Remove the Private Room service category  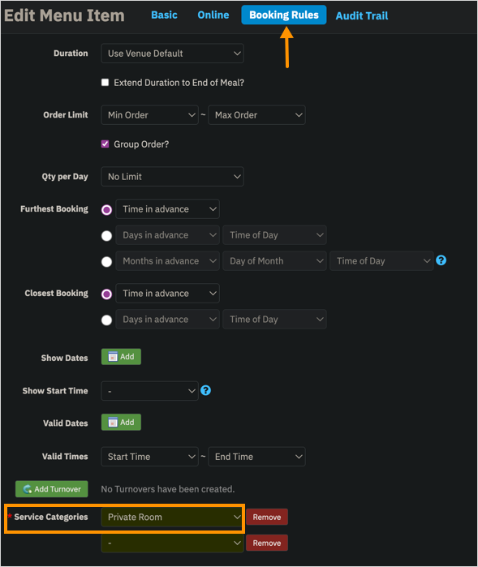[x=267, y=517]
